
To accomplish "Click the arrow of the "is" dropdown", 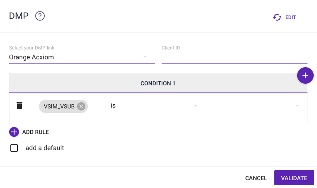I will coord(196,106).
